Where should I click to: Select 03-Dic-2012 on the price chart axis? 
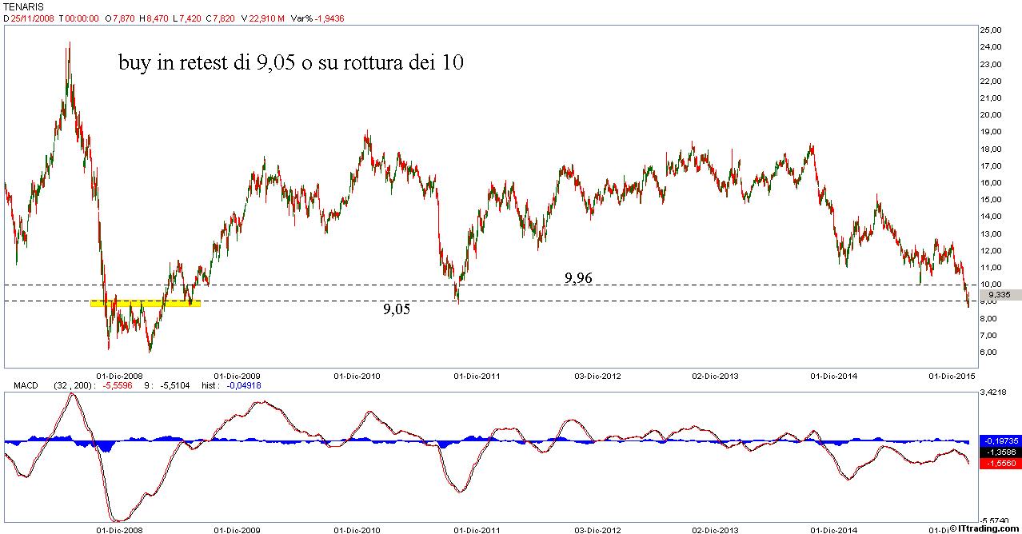597,375
